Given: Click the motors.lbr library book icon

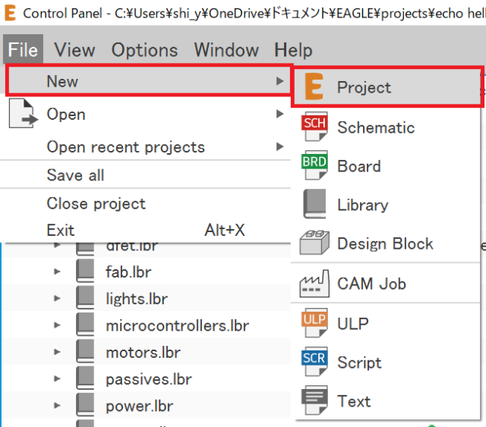Looking at the screenshot, I should click(x=85, y=351).
